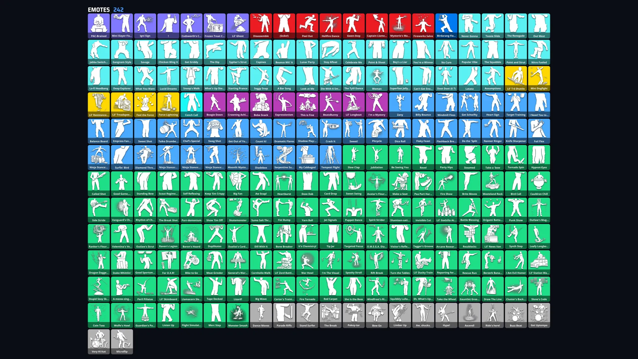
Task: Pick the Feel the Force emote
Action: pos(145,105)
